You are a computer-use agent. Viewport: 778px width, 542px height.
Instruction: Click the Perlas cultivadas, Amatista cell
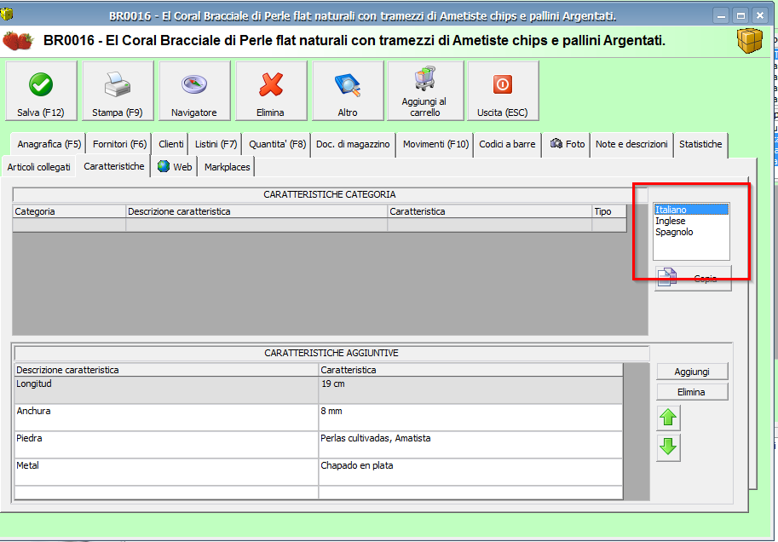(x=470, y=445)
